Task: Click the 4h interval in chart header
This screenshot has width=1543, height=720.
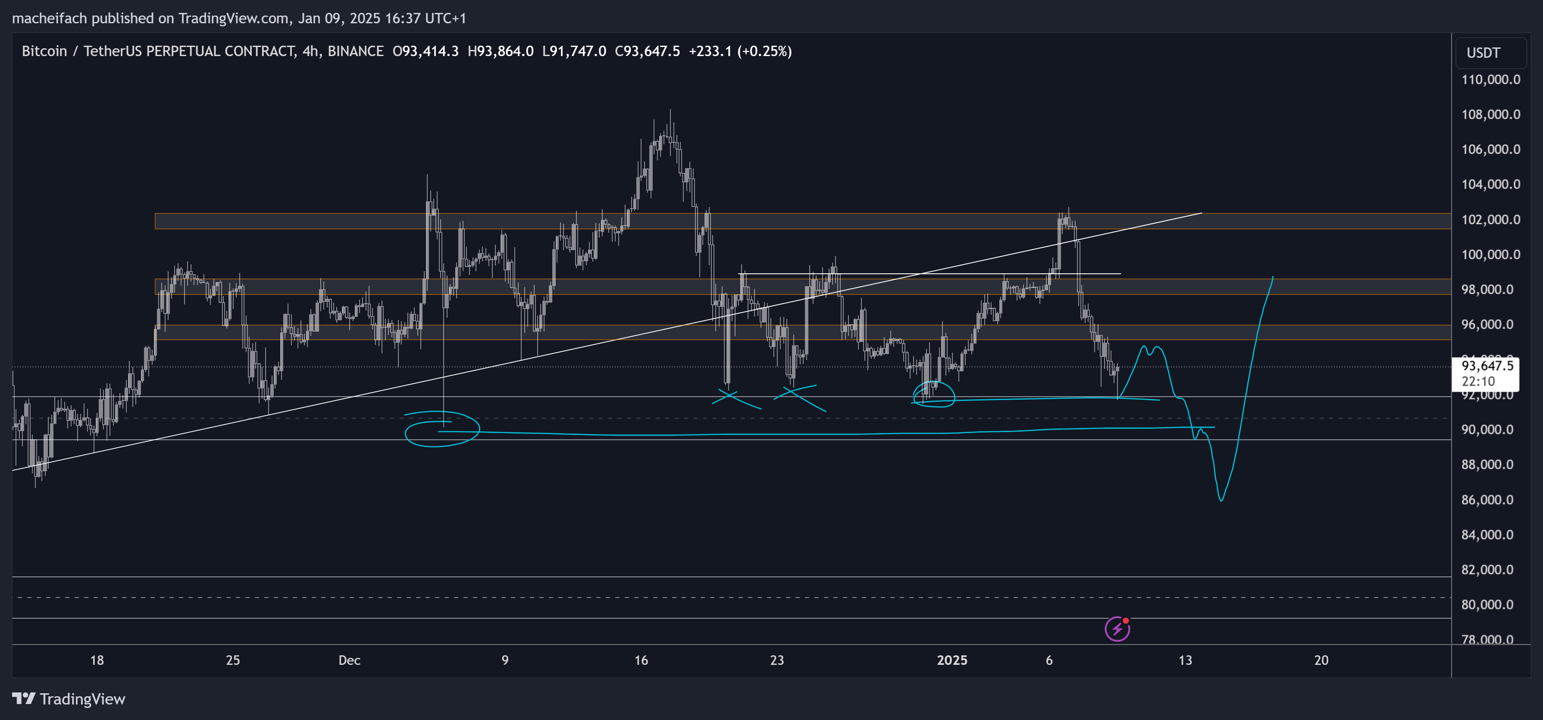Action: tap(310, 51)
